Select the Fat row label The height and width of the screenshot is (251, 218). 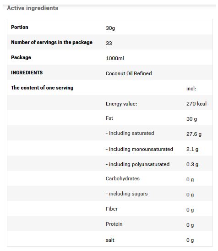coord(109,118)
